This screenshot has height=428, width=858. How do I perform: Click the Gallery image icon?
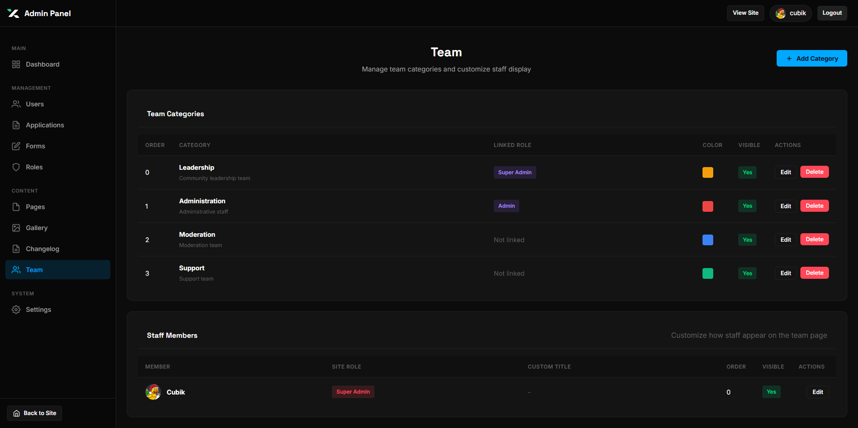point(16,228)
